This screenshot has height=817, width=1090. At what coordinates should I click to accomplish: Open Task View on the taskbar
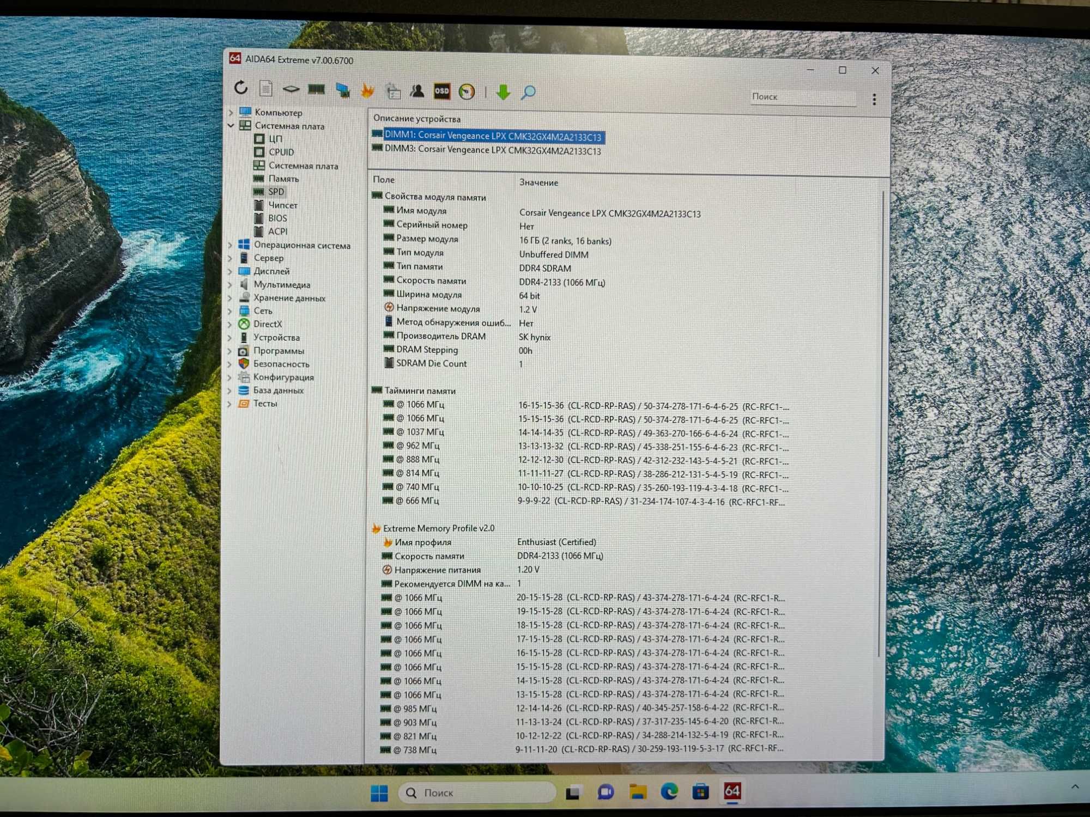(573, 793)
